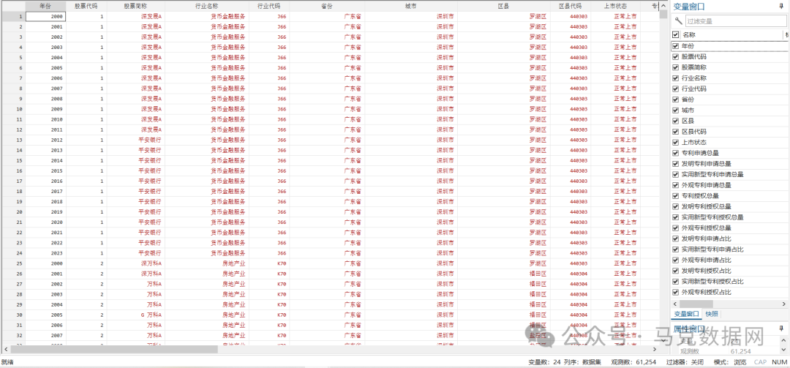This screenshot has width=790, height=368.
Task: Click the 2023 year cell in row 24
Action: point(45,253)
